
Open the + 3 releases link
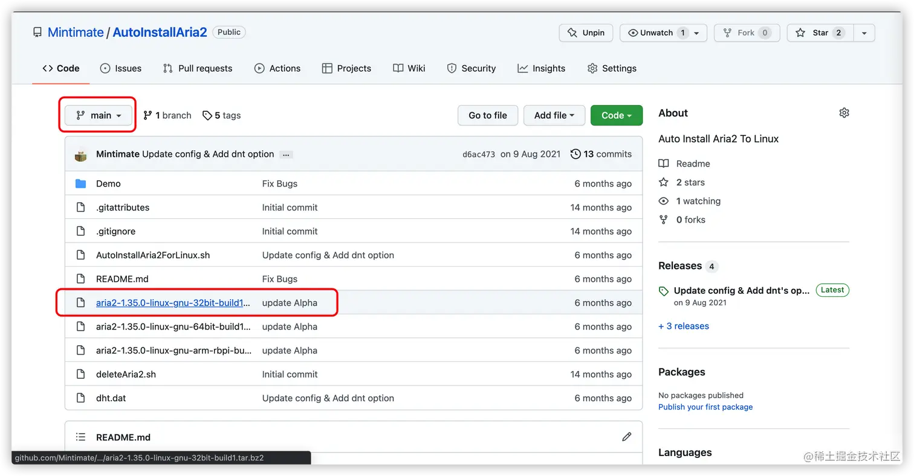coord(683,326)
